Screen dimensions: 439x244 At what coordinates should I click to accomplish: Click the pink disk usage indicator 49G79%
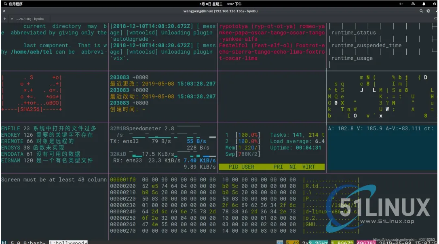[x=365, y=241]
